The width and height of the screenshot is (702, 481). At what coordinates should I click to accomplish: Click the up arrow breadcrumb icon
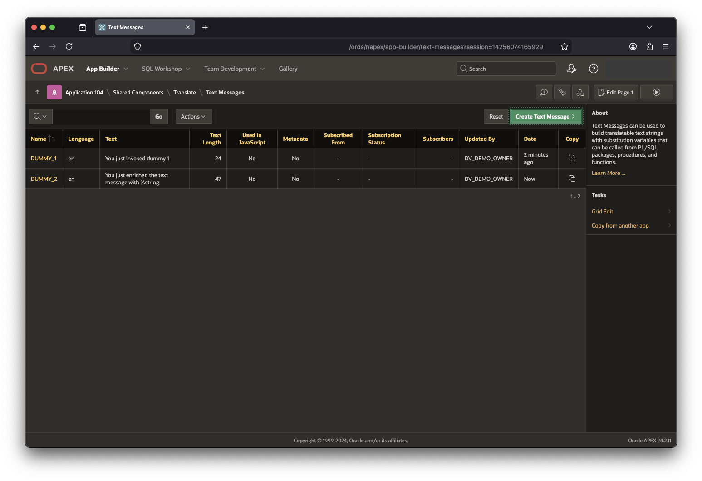37,92
